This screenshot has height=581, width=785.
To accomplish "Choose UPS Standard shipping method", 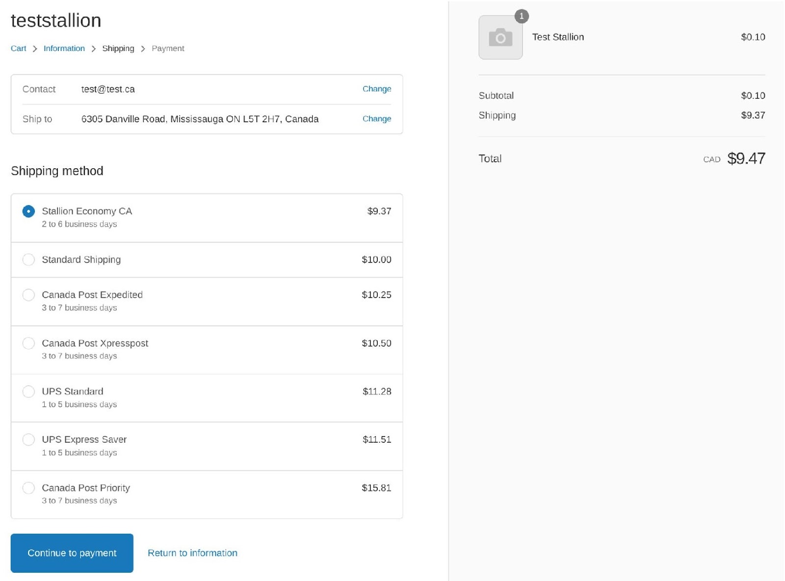I will tap(28, 392).
